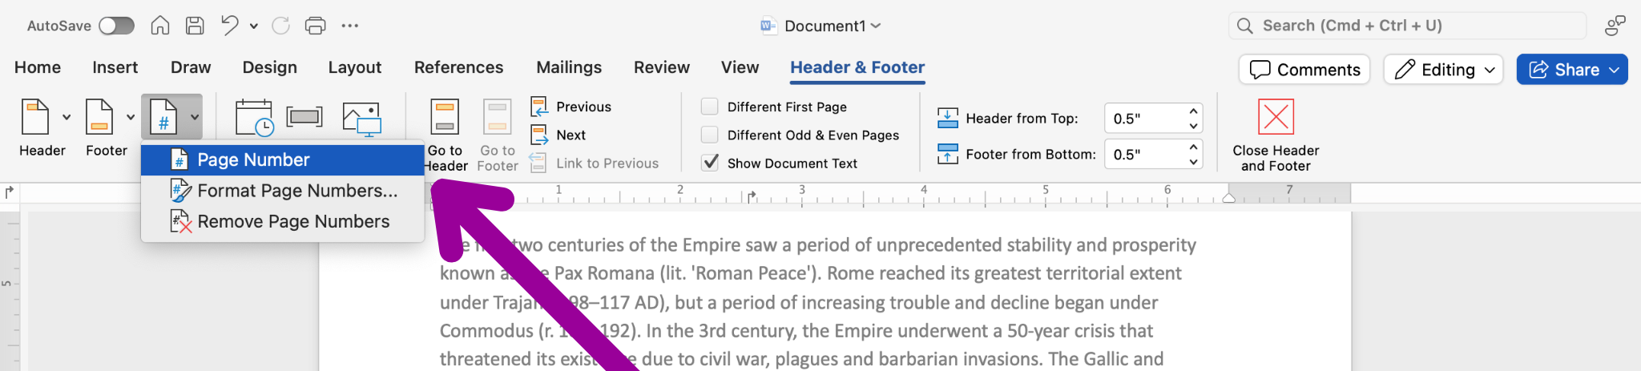Switch to the Home tab
Image resolution: width=1641 pixels, height=371 pixels.
click(38, 67)
